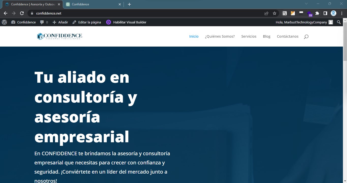Click the MarbustTechnologyCompany avatar icon

331,22
